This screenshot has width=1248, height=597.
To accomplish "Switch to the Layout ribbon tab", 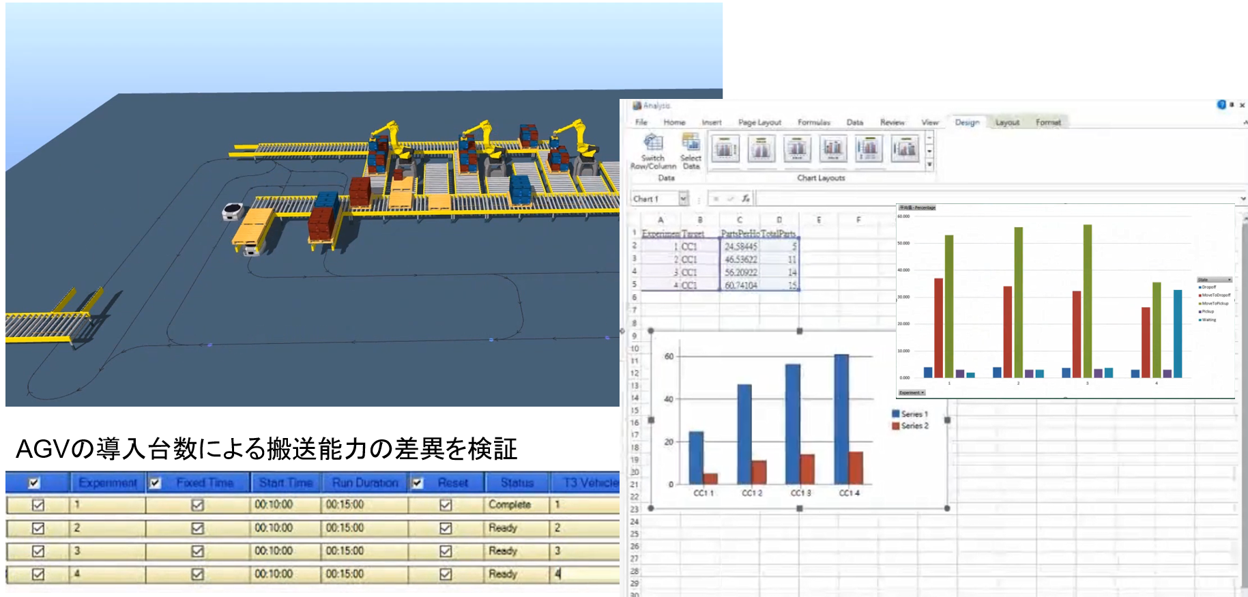I will pos(1006,122).
